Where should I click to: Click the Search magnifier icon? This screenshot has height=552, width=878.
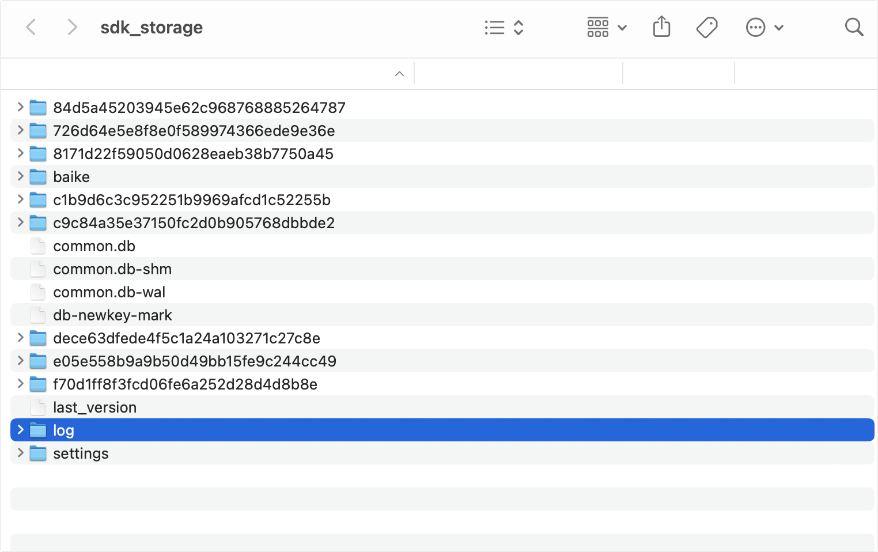[x=853, y=27]
